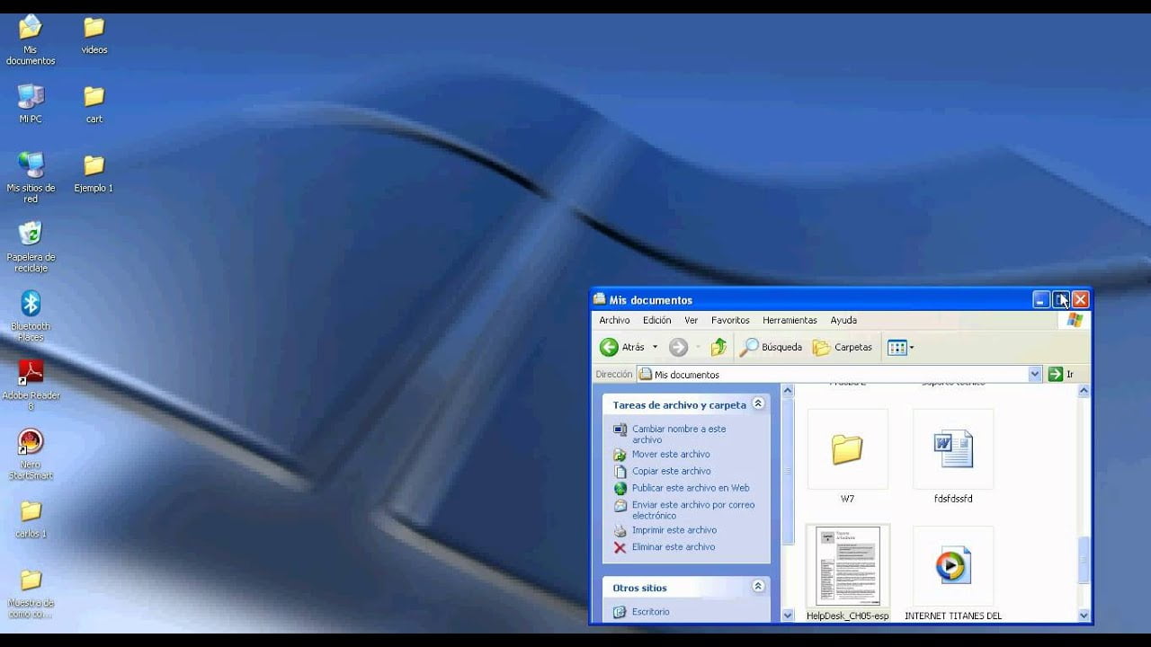The width and height of the screenshot is (1151, 647).
Task: Open the Archivo menu
Action: [614, 320]
